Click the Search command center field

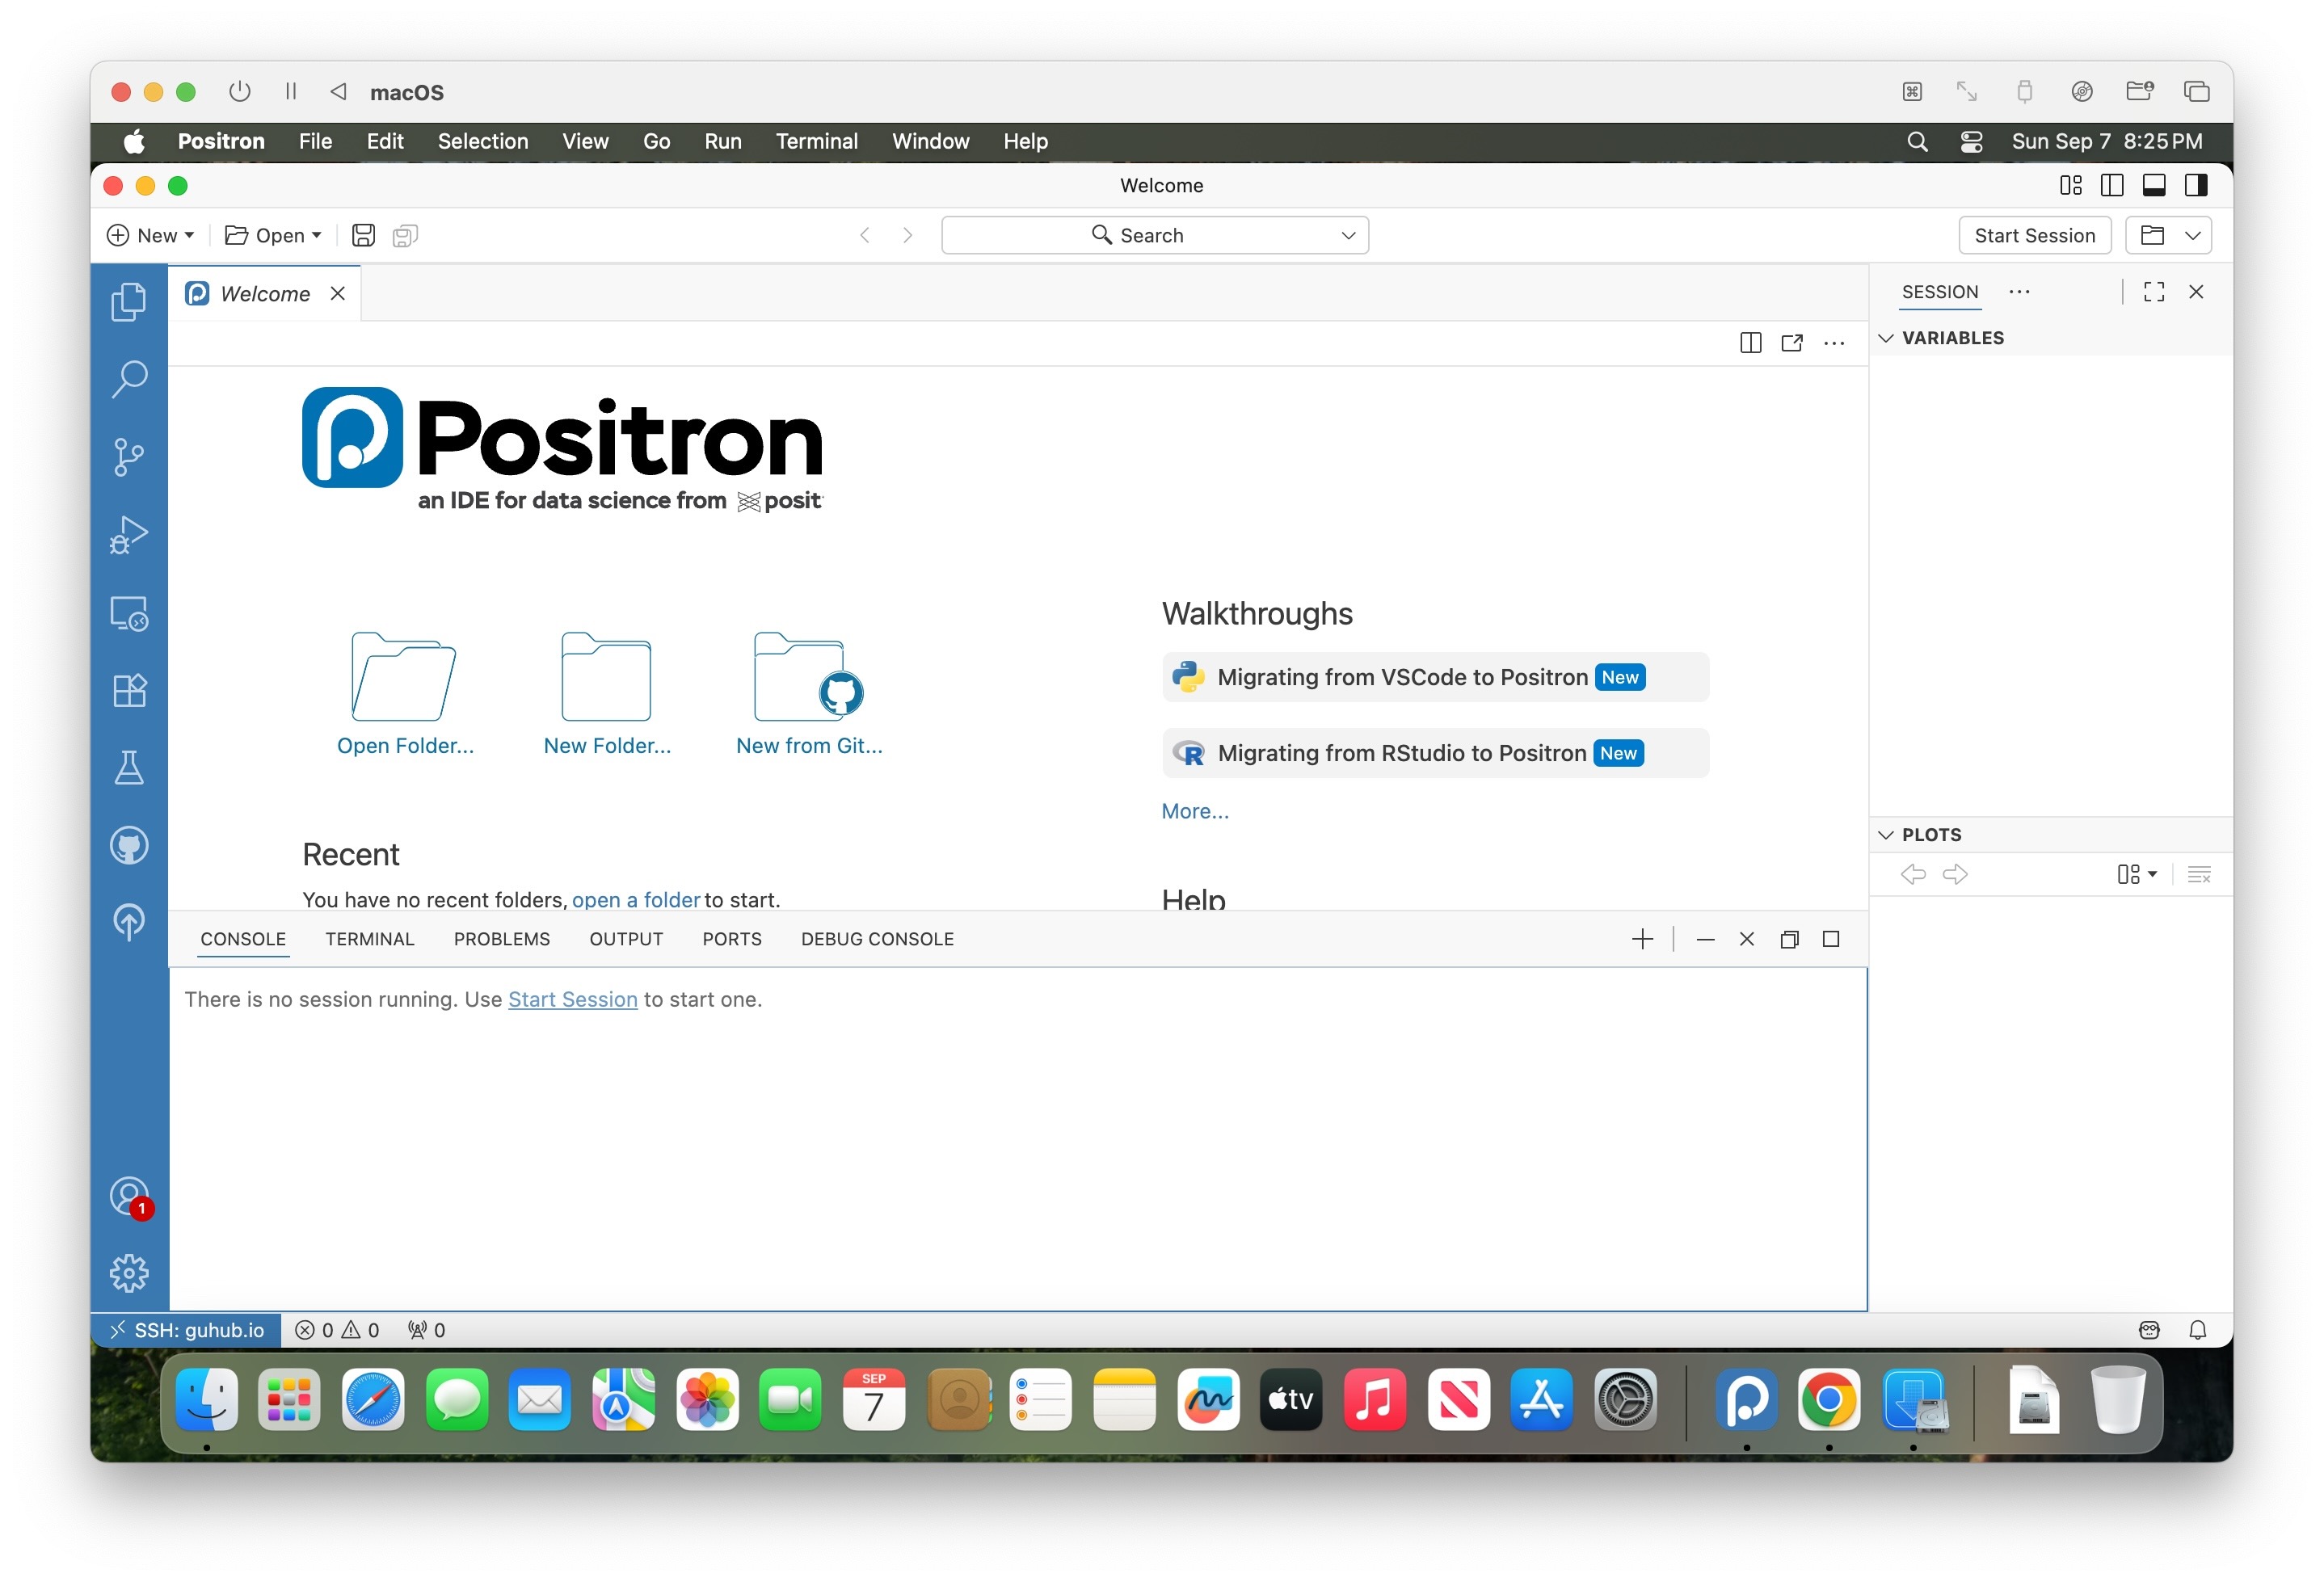[x=1155, y=235]
